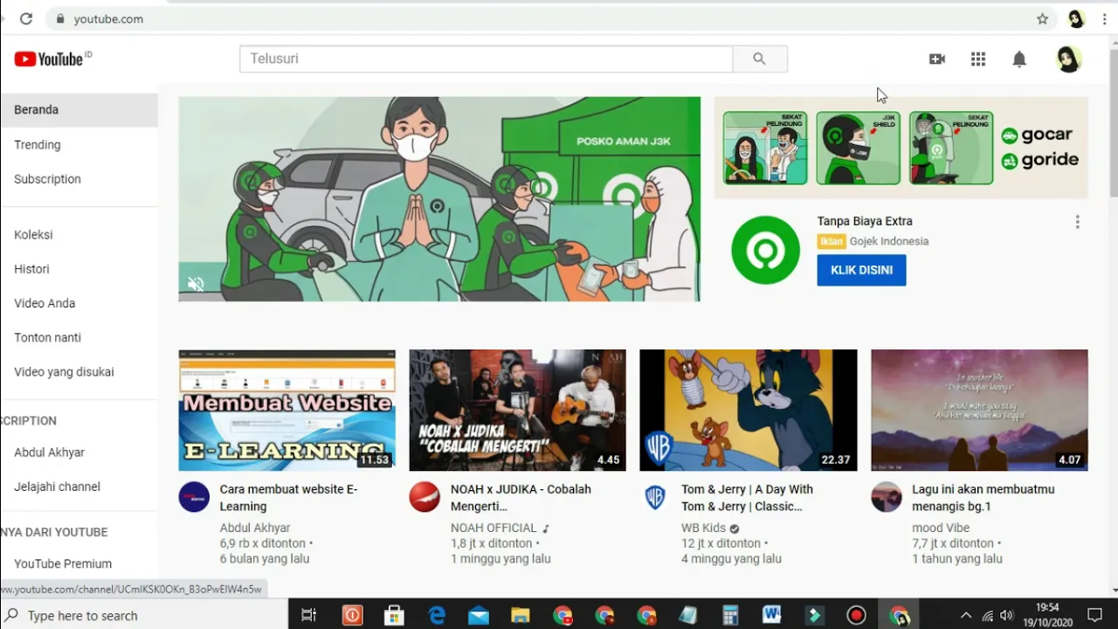The height and width of the screenshot is (629, 1118).
Task: Open Tom & Jerry video thumbnail
Action: pyautogui.click(x=749, y=411)
